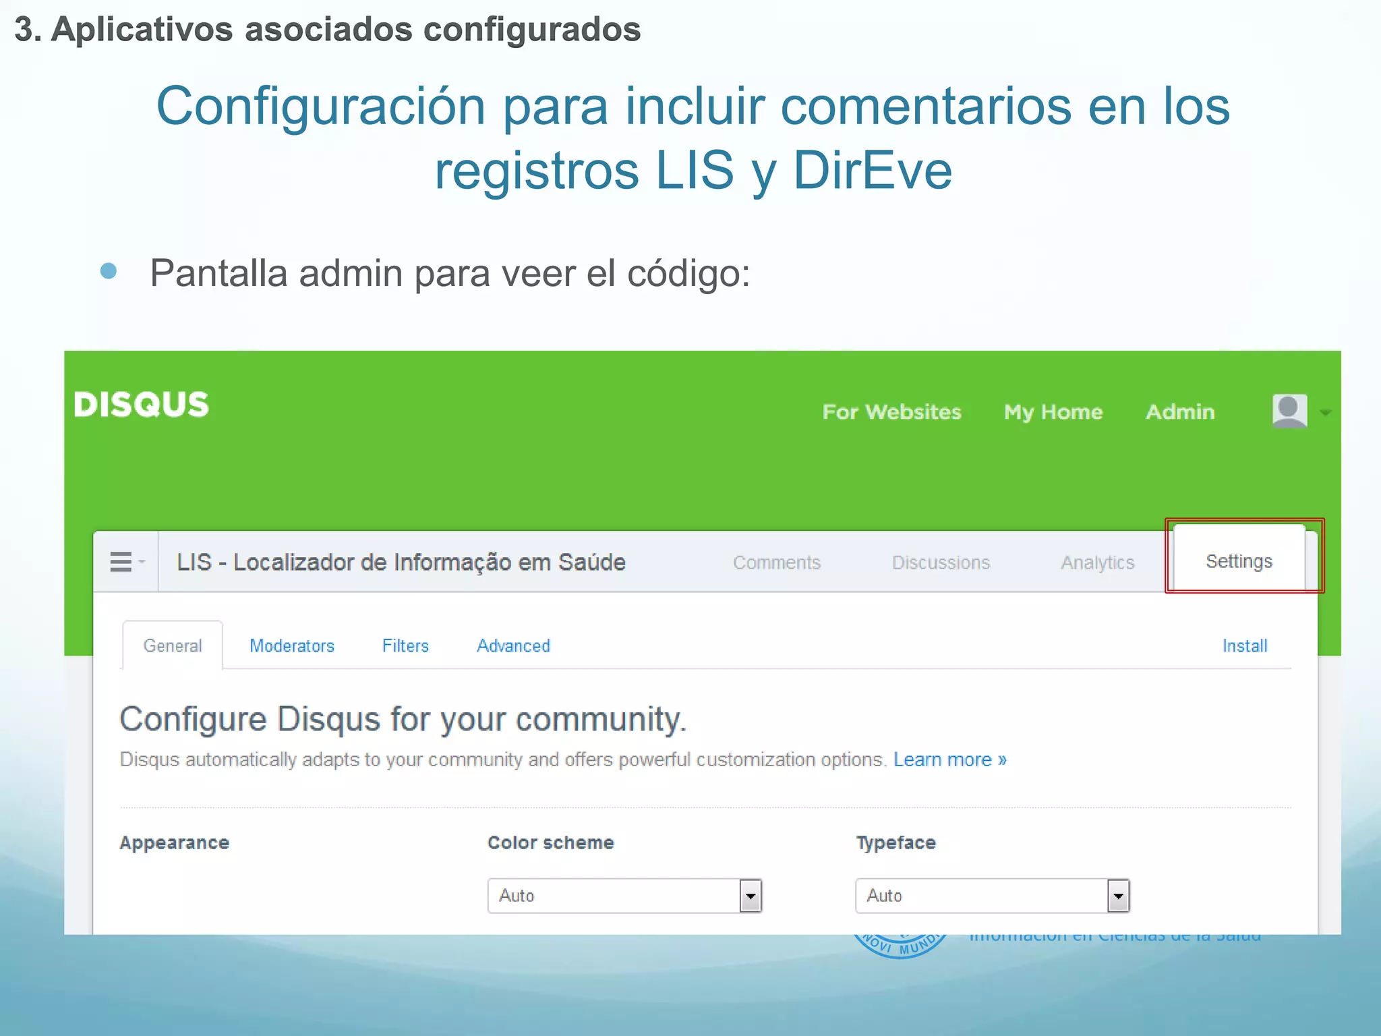The height and width of the screenshot is (1036, 1381).
Task: Click the DISQUS logo
Action: 142,405
